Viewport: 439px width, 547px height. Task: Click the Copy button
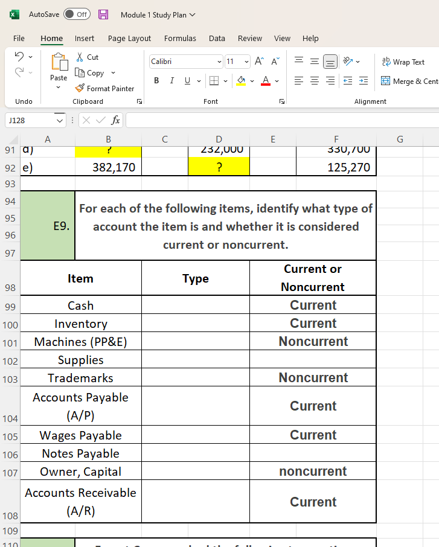coord(90,73)
